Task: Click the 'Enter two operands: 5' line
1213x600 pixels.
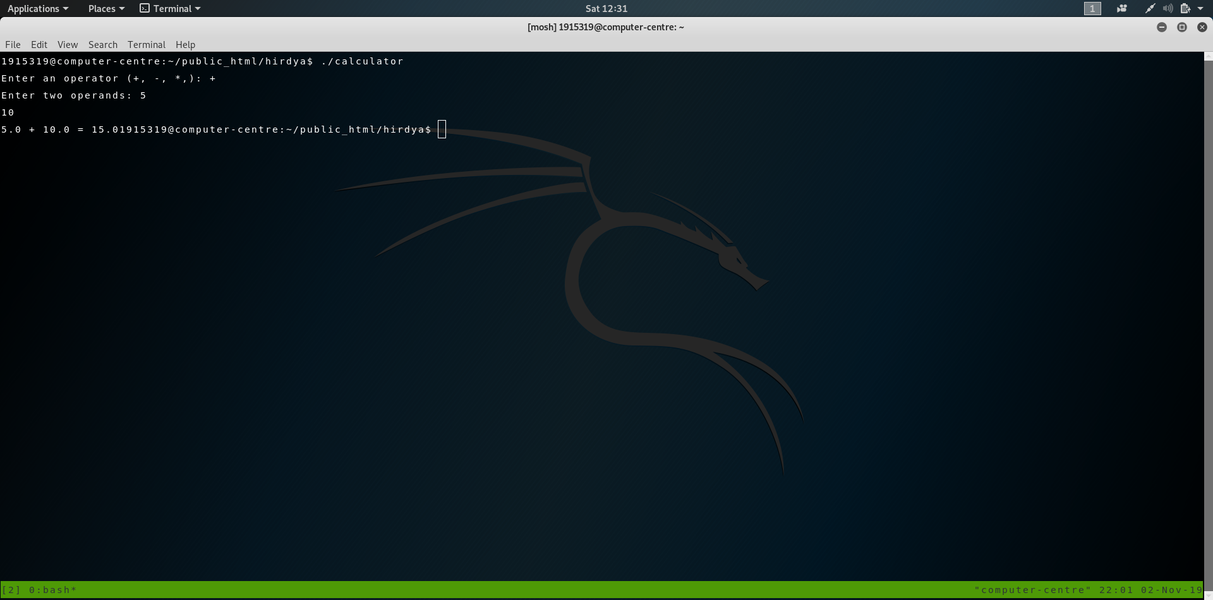Action: pyautogui.click(x=74, y=95)
